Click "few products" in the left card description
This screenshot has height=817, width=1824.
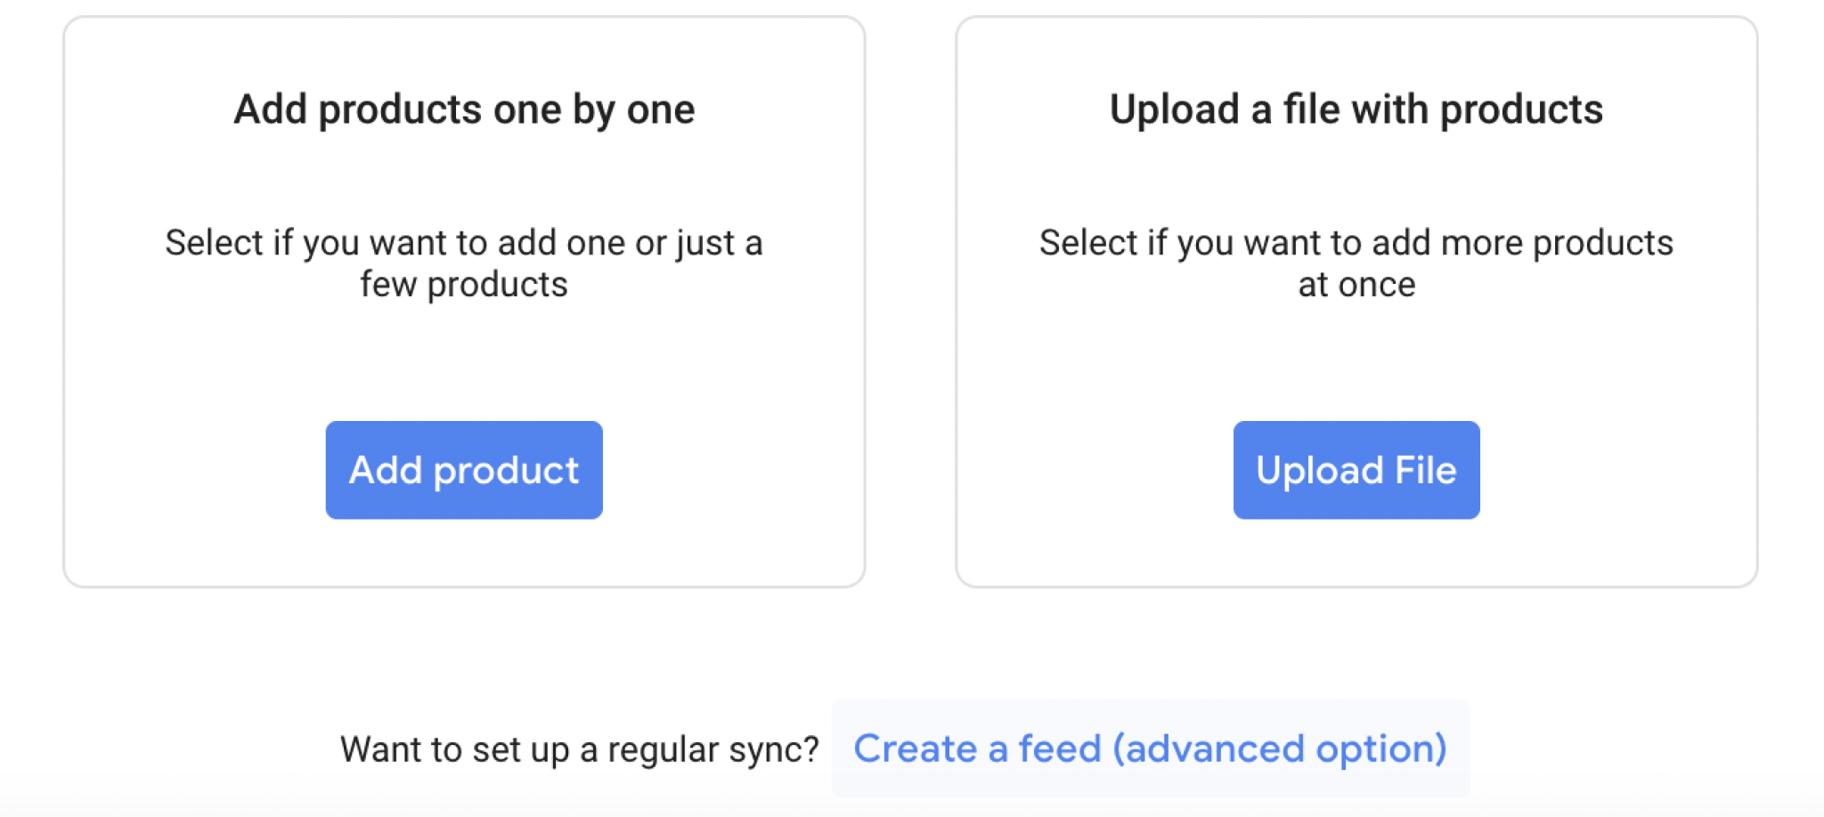tap(464, 285)
